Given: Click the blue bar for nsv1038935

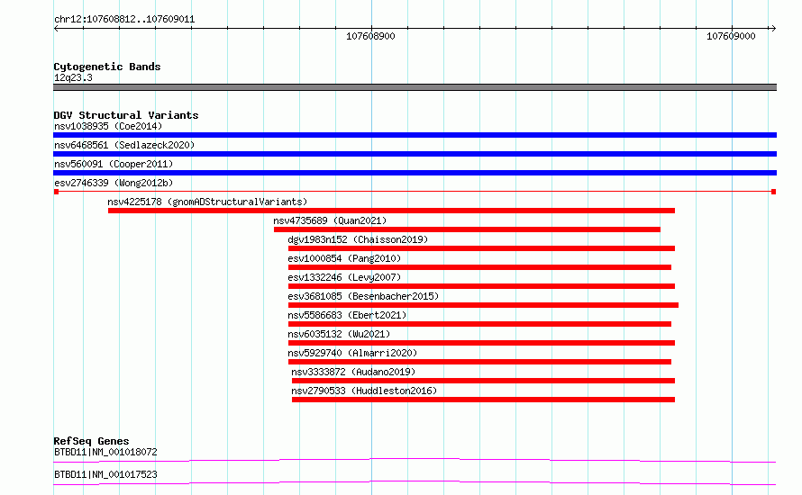Looking at the screenshot, I should pyautogui.click(x=415, y=135).
